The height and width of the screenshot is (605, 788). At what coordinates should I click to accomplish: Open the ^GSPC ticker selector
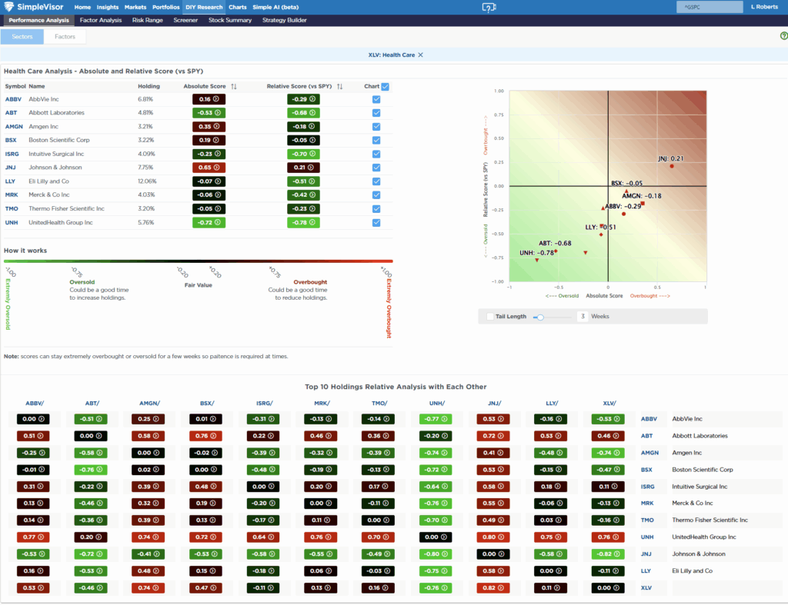(708, 6)
